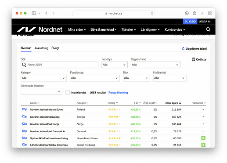The width and height of the screenshot is (227, 163).
Task: Open the Hållbarhet filter dropdown
Action: point(169,78)
